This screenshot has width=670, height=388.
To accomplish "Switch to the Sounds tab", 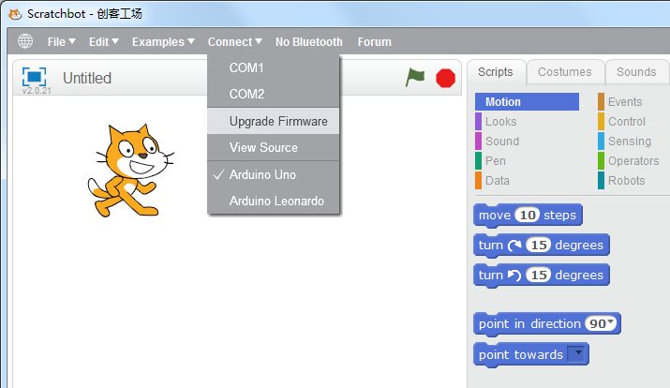I will point(636,72).
